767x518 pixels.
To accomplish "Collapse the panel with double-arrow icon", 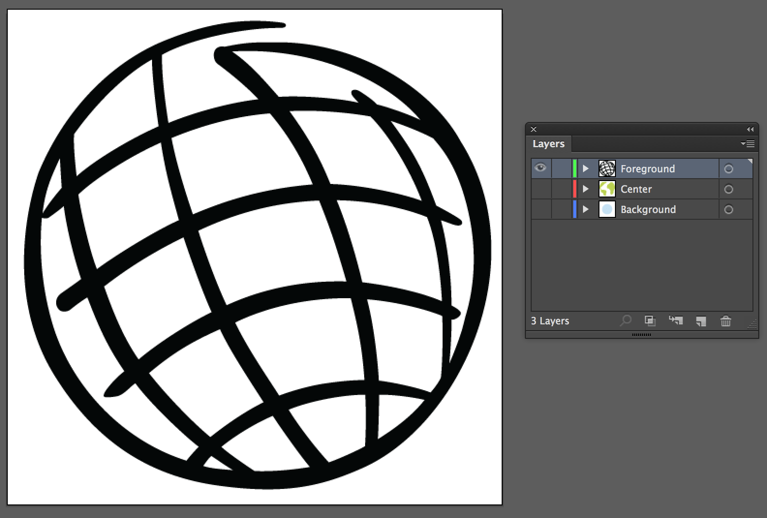I will click(750, 129).
